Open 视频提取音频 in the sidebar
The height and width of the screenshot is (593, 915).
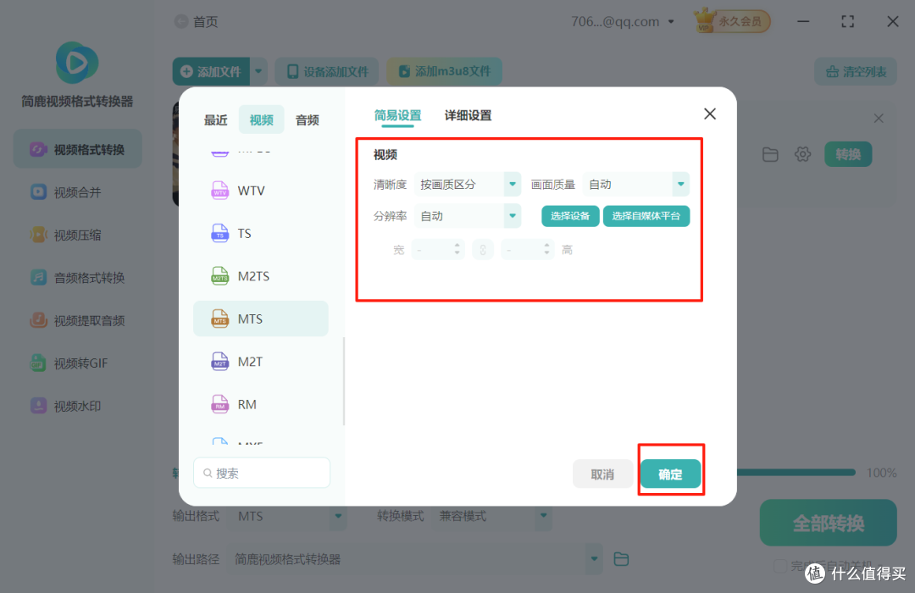click(x=78, y=320)
